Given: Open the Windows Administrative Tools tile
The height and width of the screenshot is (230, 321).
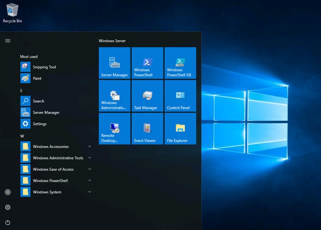Looking at the screenshot, I should click(x=115, y=96).
